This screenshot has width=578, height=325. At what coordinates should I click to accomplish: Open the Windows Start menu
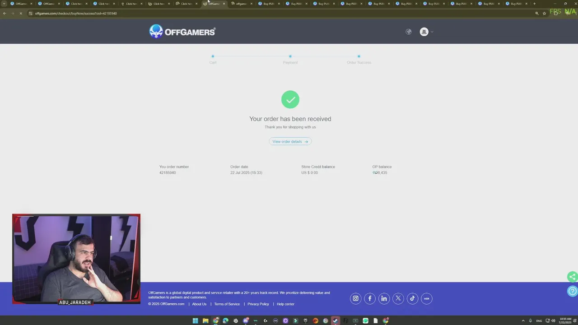click(x=196, y=321)
